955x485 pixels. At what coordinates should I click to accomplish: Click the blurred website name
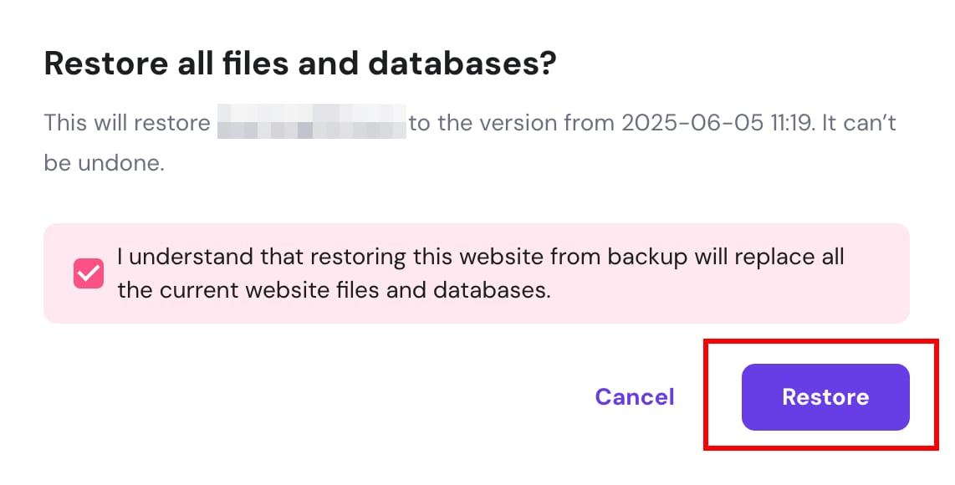pos(311,124)
